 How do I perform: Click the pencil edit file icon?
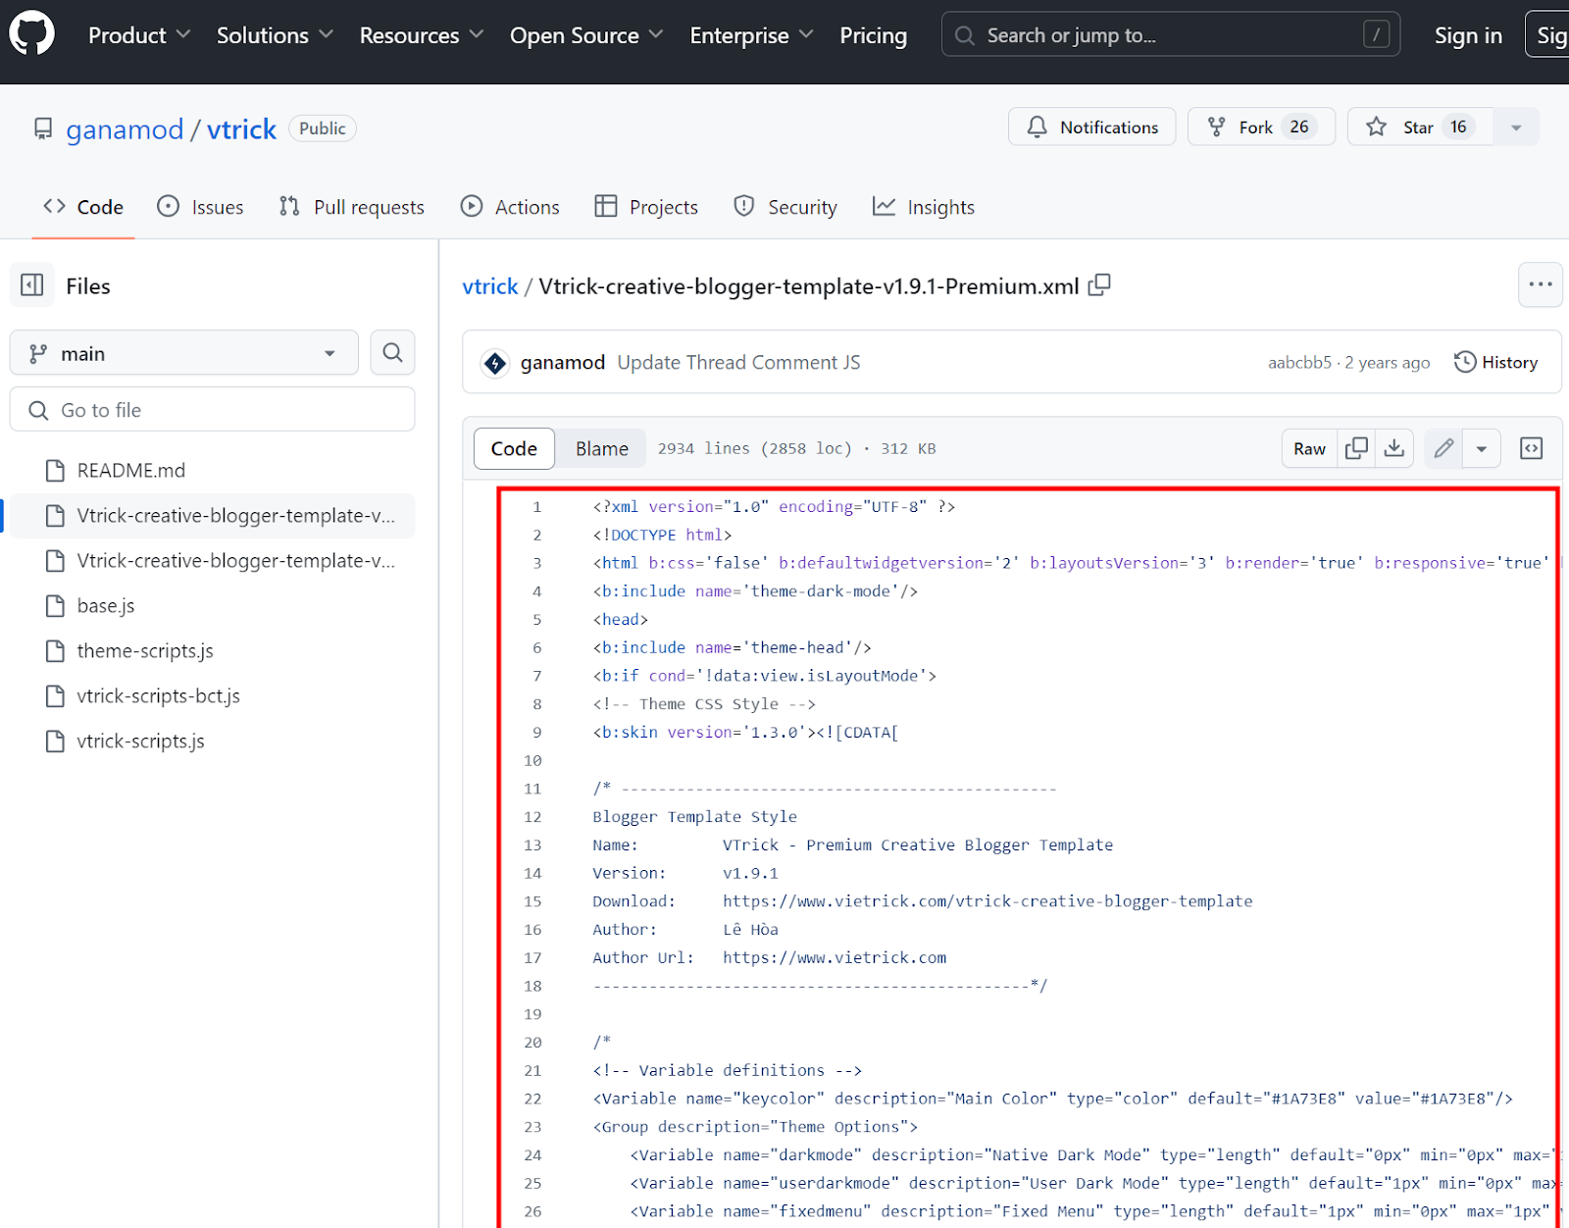1443,448
